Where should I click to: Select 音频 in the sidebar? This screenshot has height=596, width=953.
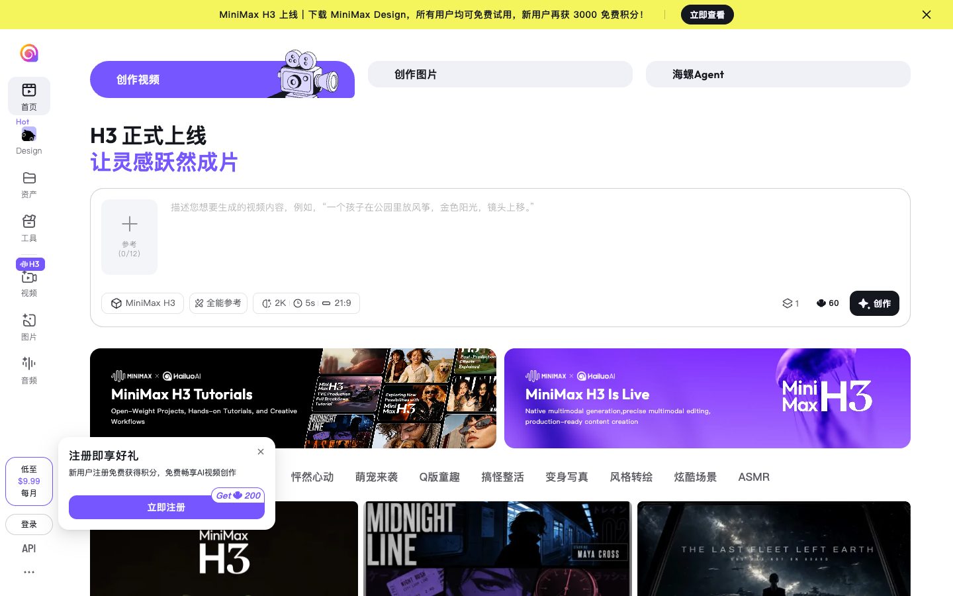tap(29, 371)
